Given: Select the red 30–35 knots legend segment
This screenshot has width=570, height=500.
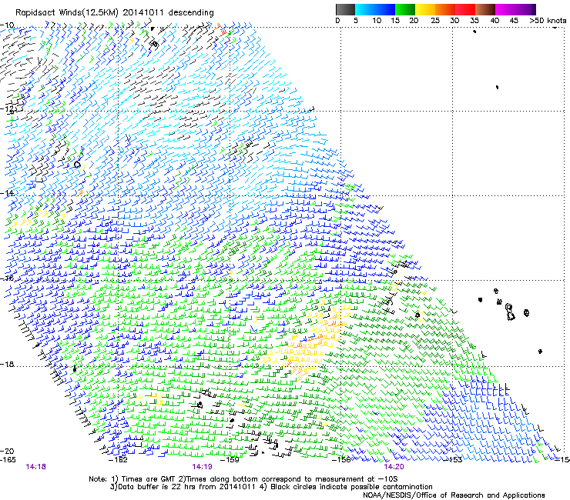Looking at the screenshot, I should (x=465, y=9).
